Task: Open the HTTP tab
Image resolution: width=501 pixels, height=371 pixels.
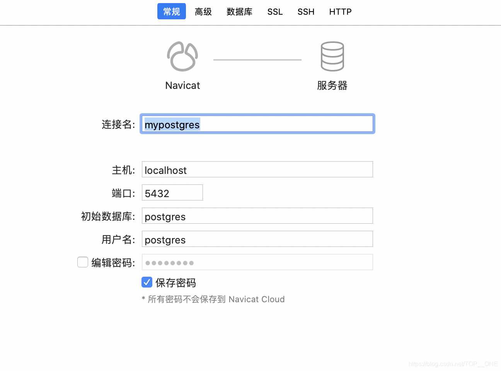Action: (x=341, y=12)
